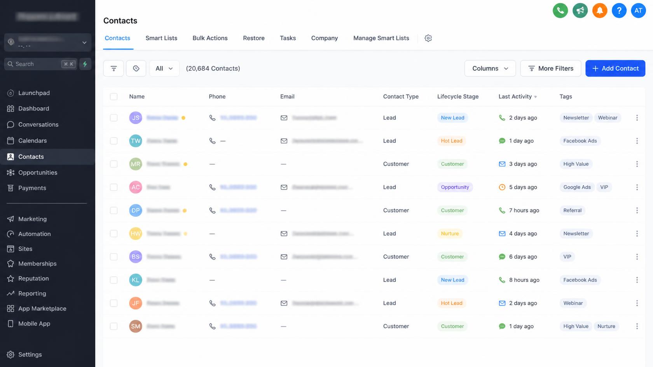This screenshot has width=653, height=367.
Task: Go to the Restore tab
Action: 254,38
